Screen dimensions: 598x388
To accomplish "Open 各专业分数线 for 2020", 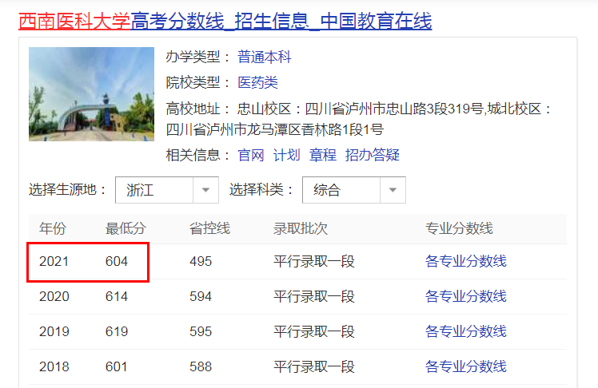I will pos(465,297).
